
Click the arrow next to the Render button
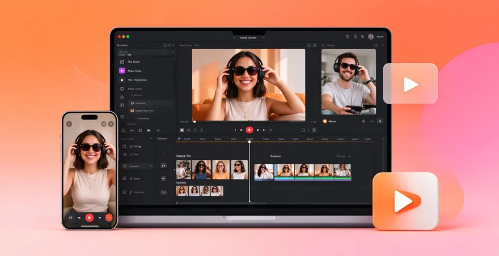[349, 156]
